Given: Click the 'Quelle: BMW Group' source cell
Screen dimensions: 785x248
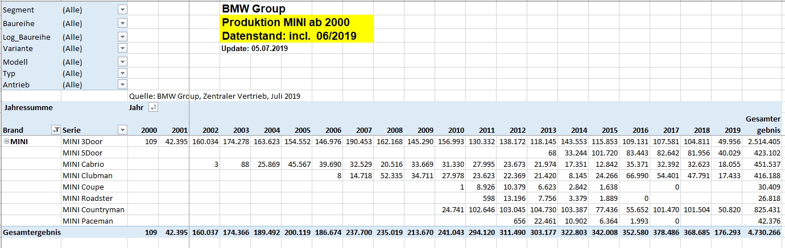Looking at the screenshot, I should pyautogui.click(x=214, y=96).
